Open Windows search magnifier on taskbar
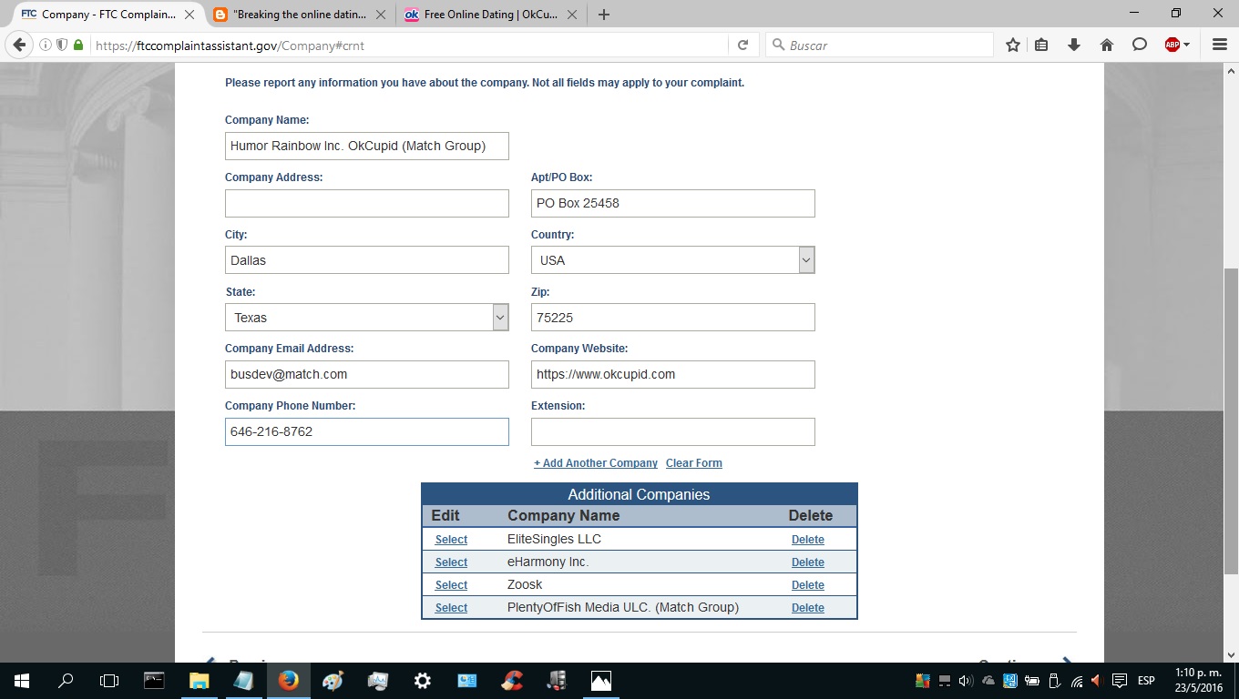 pos(66,681)
